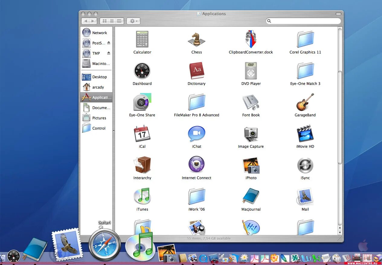382x265 pixels.
Task: Select MacJournal in the Applications window
Action: click(x=251, y=196)
